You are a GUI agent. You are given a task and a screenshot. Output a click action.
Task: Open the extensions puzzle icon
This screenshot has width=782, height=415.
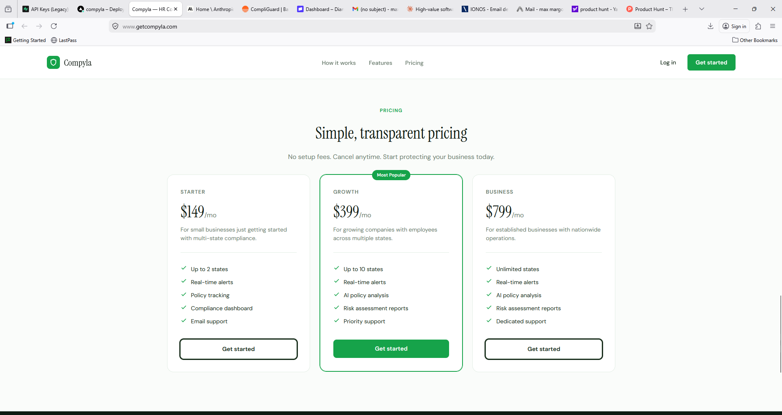[758, 26]
